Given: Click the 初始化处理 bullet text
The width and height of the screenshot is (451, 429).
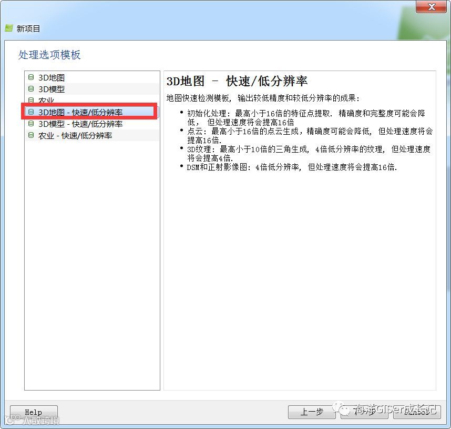Looking at the screenshot, I should pyautogui.click(x=306, y=117).
